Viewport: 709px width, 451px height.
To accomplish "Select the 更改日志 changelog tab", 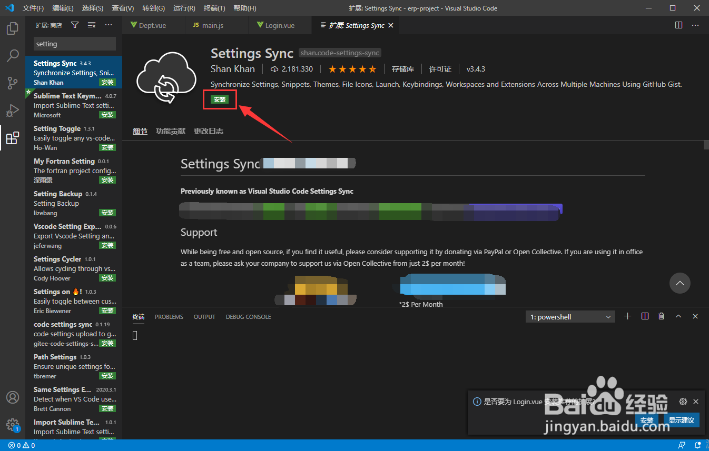I will click(209, 131).
